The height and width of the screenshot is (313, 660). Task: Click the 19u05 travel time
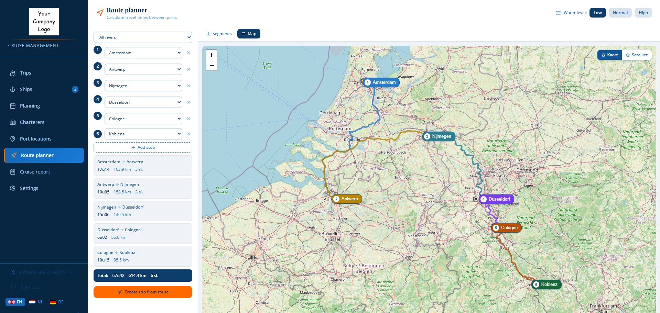pyautogui.click(x=103, y=192)
